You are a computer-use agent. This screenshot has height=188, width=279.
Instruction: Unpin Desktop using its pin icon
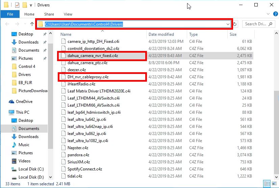pyautogui.click(x=45, y=34)
